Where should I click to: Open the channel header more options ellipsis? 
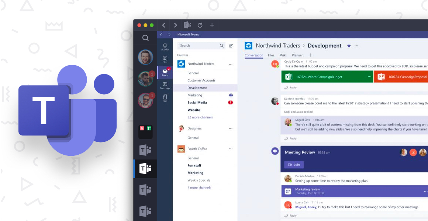coord(356,46)
